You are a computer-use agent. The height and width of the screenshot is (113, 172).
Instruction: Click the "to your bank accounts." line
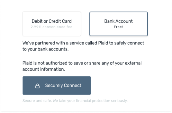coord(46,49)
